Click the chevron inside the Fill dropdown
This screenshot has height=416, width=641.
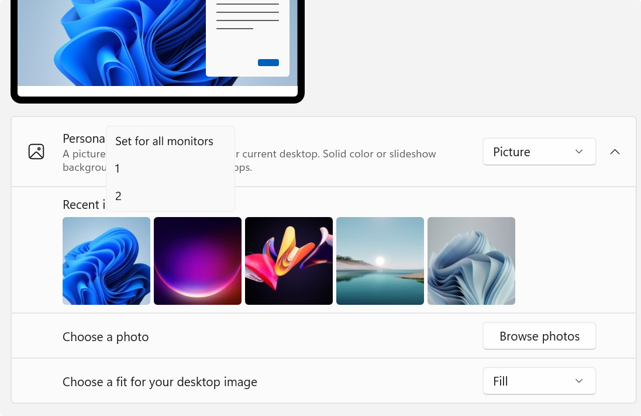tap(579, 381)
